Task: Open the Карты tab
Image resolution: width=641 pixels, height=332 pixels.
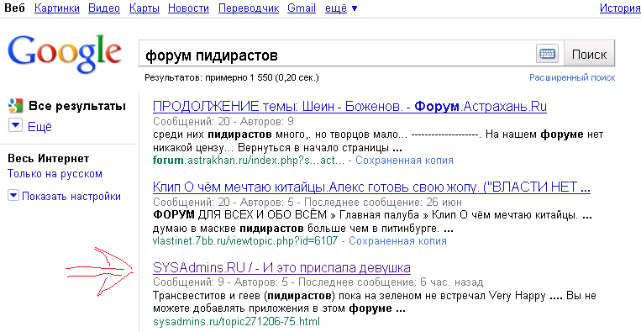Action: click(144, 8)
